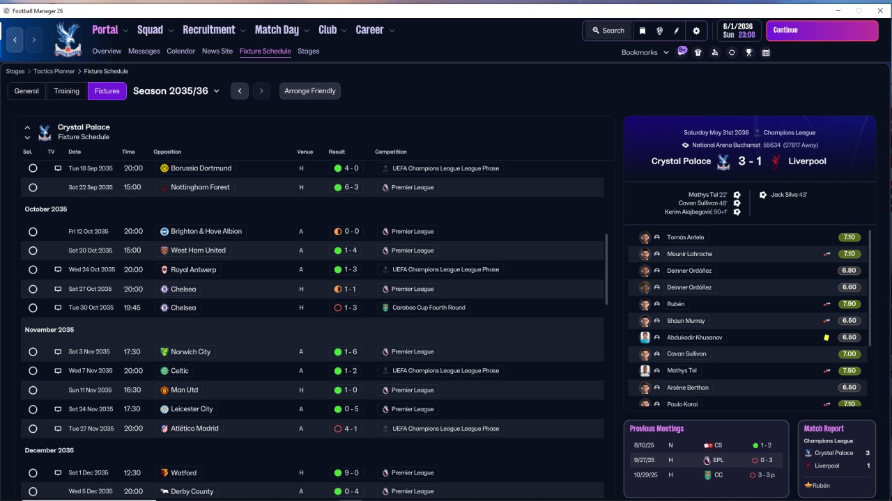Click the trophy competitions shortcut icon
The height and width of the screenshot is (501, 892).
[x=749, y=52]
